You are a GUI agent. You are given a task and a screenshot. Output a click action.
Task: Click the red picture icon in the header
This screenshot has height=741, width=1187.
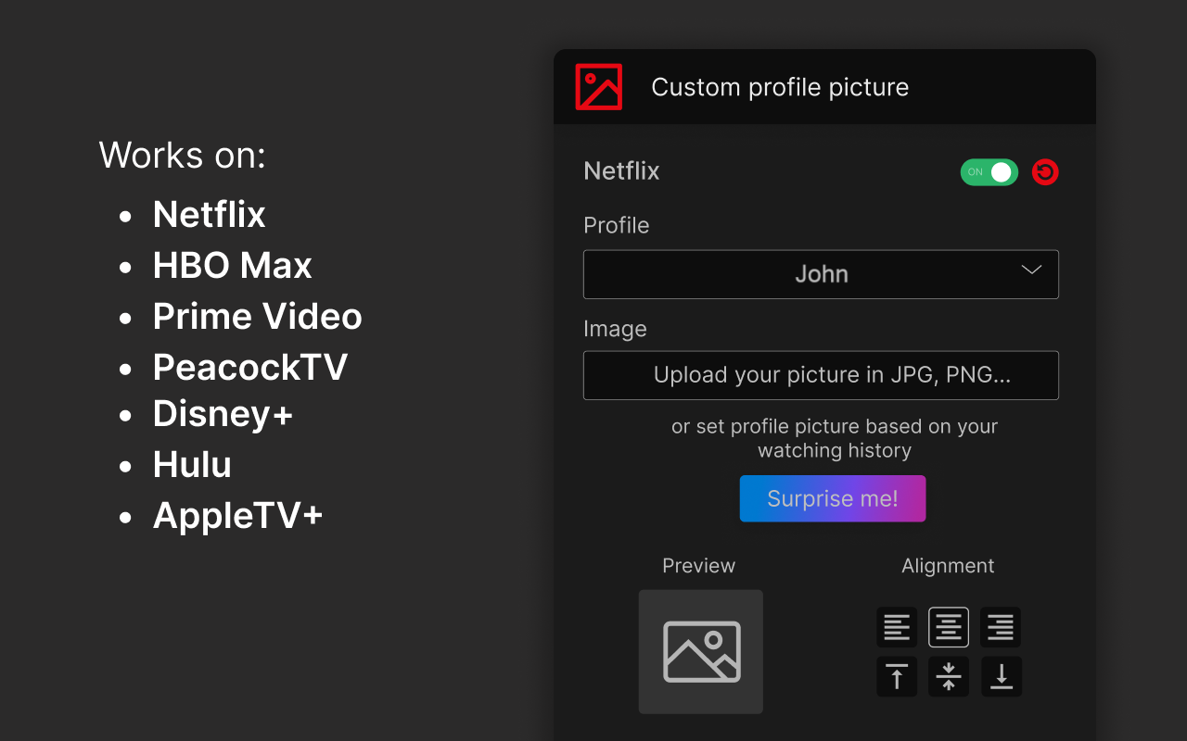599,86
